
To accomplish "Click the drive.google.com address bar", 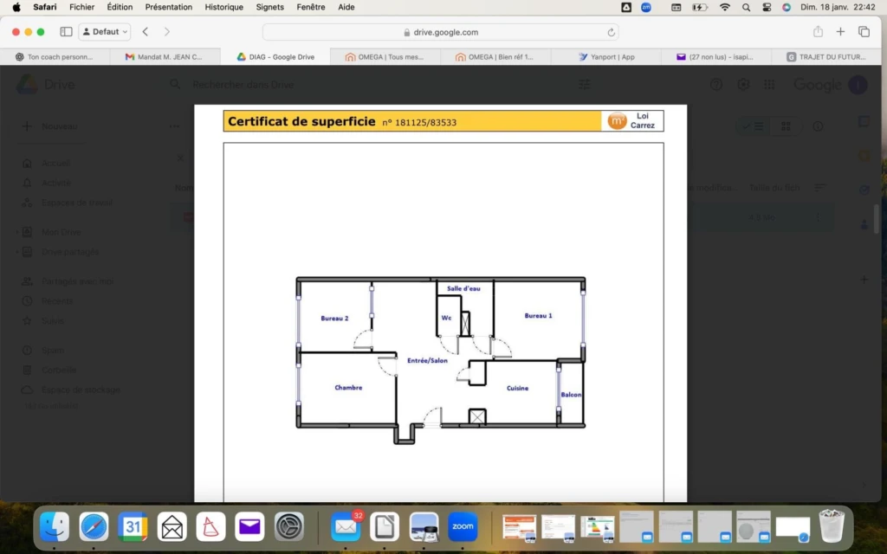I will click(441, 32).
